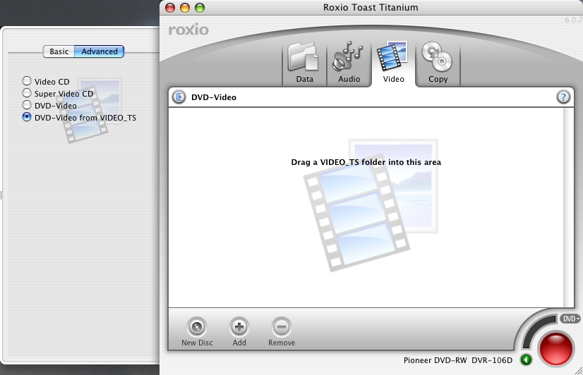The height and width of the screenshot is (375, 583).
Task: Click the Pioneer DVD-RW DVR-106D label
Action: (457, 360)
